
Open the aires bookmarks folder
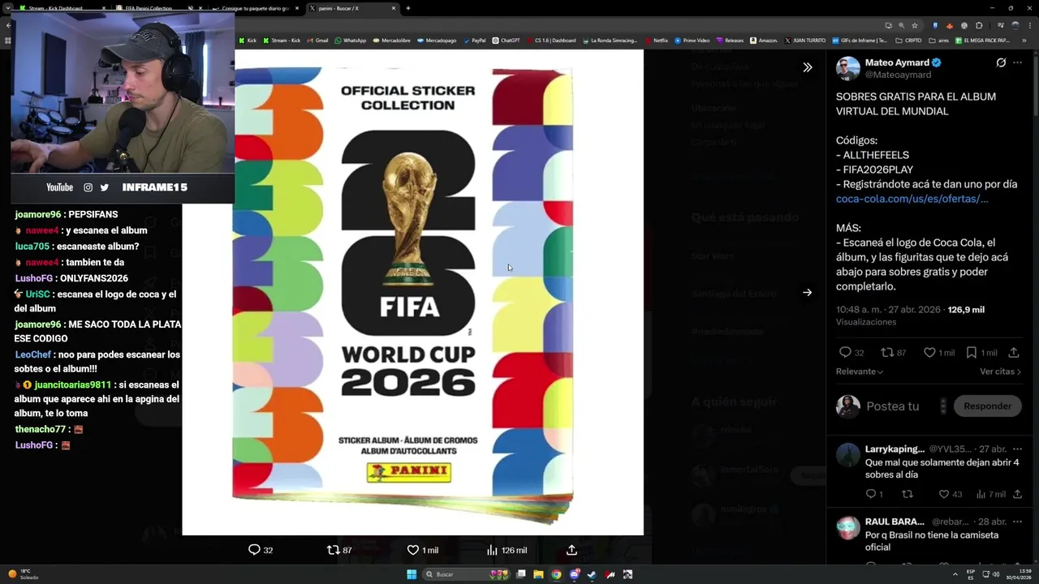tap(938, 40)
